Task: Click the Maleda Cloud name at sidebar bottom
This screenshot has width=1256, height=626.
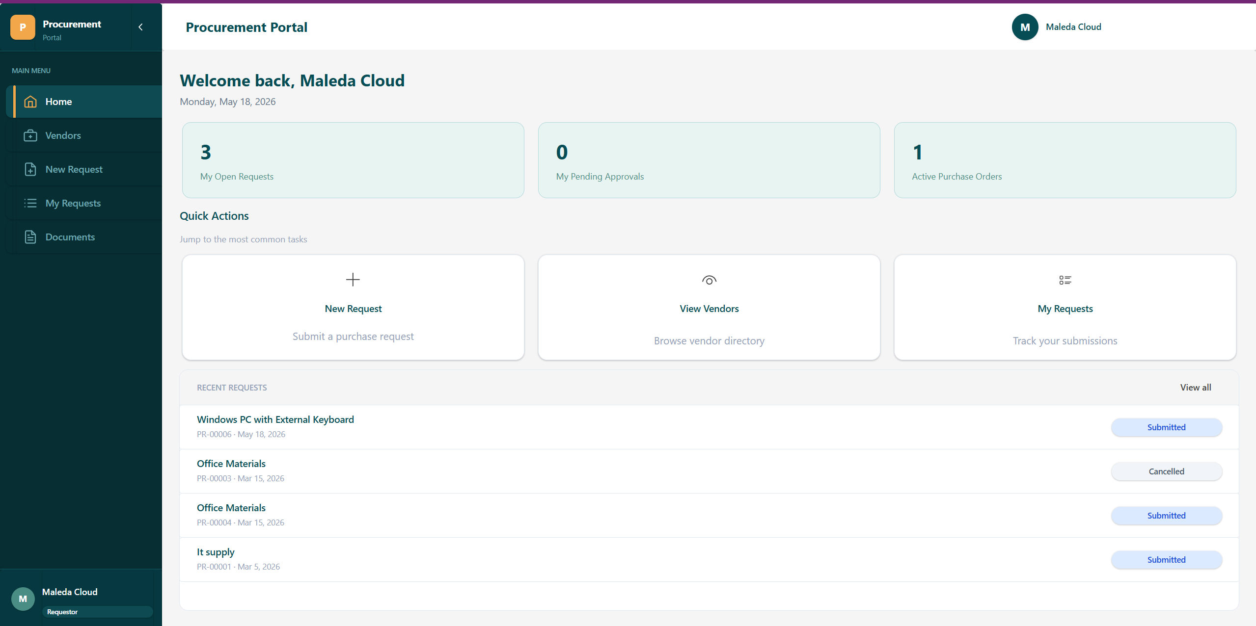Action: (70, 592)
